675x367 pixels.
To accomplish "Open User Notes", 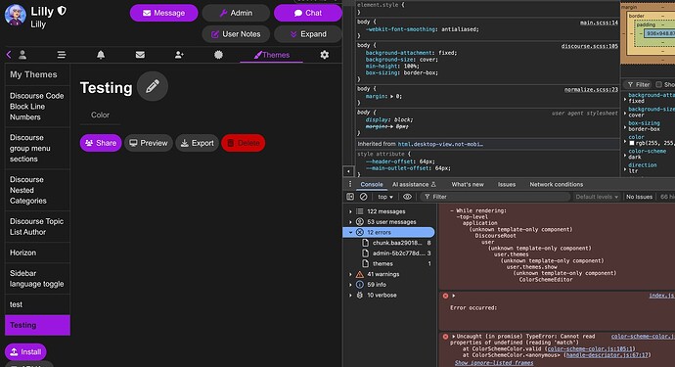I will [236, 34].
